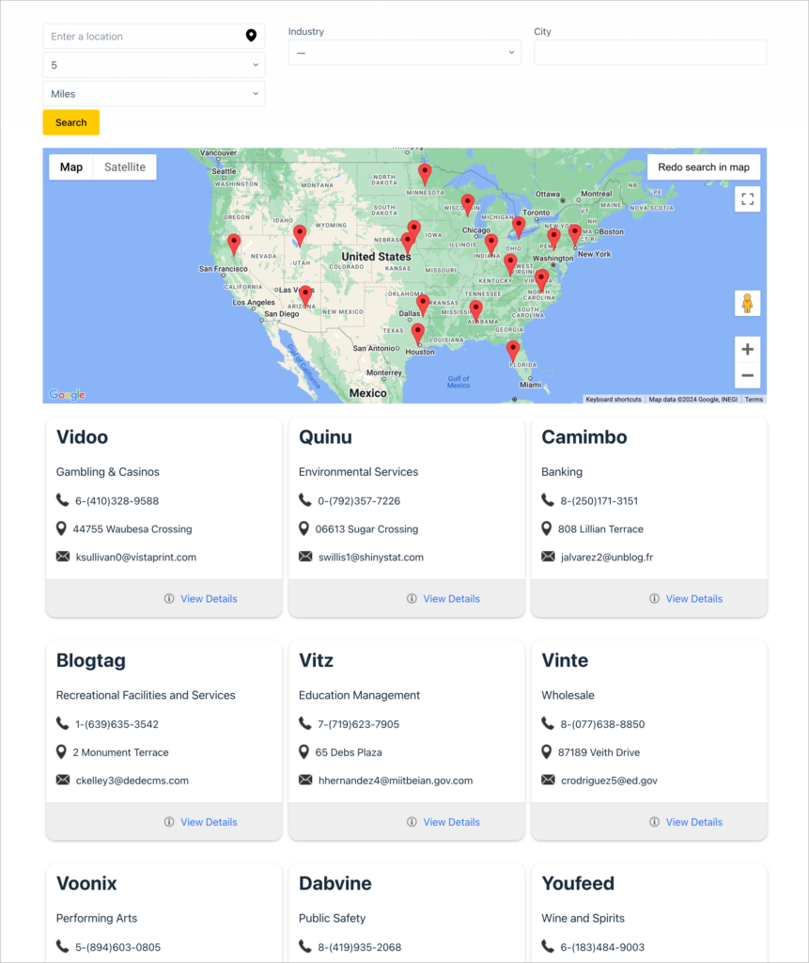
Task: Open View Details for Blogtag
Action: tap(209, 822)
